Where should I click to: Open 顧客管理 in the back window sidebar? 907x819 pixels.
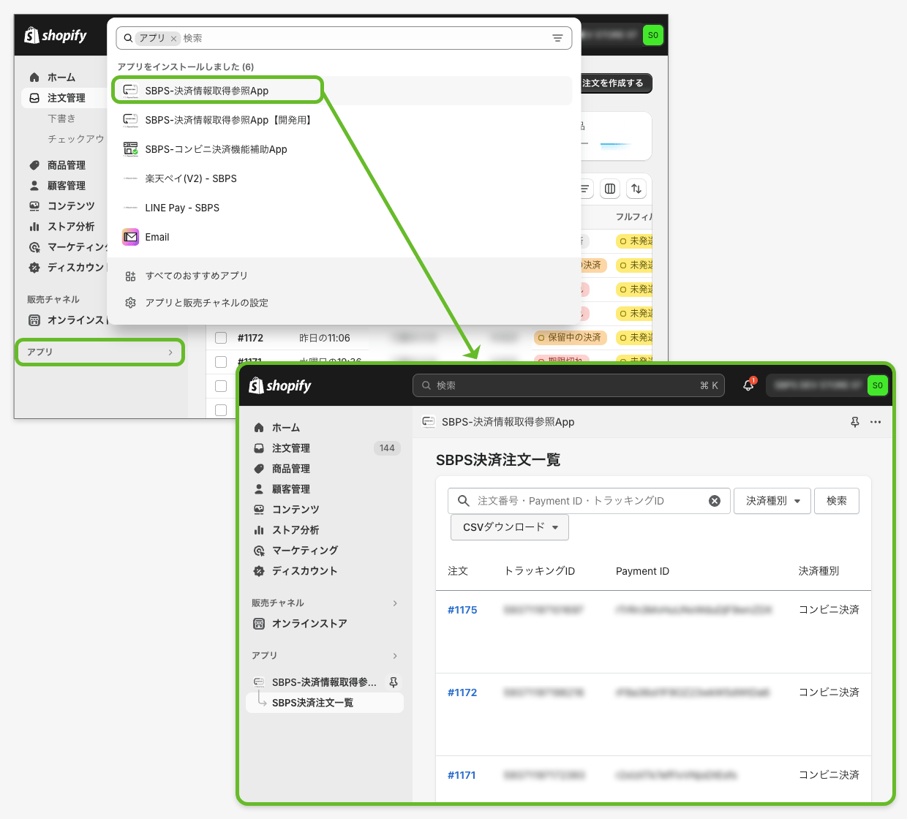click(x=66, y=186)
